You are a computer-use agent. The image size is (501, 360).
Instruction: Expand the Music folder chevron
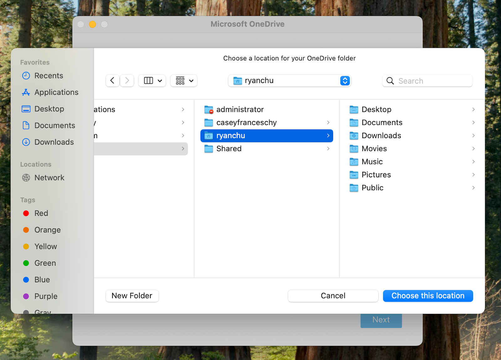[473, 162]
